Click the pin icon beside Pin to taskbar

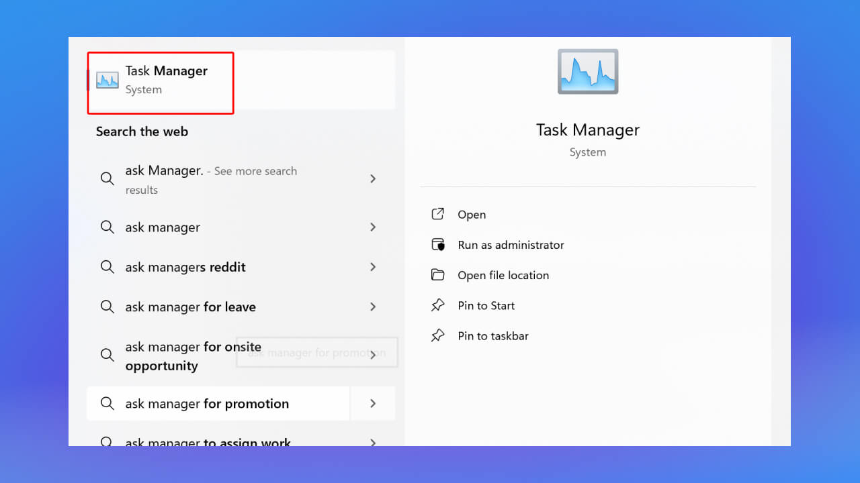[438, 335]
